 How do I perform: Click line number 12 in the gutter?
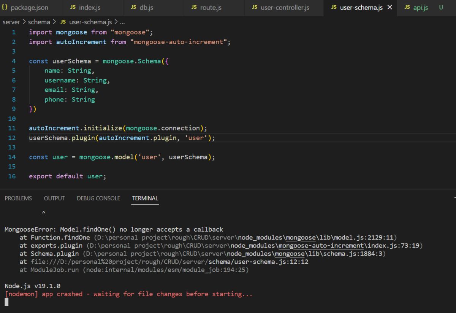(12, 138)
